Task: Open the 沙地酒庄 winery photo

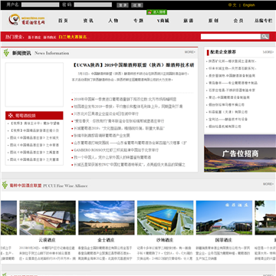Action: coord(165,218)
